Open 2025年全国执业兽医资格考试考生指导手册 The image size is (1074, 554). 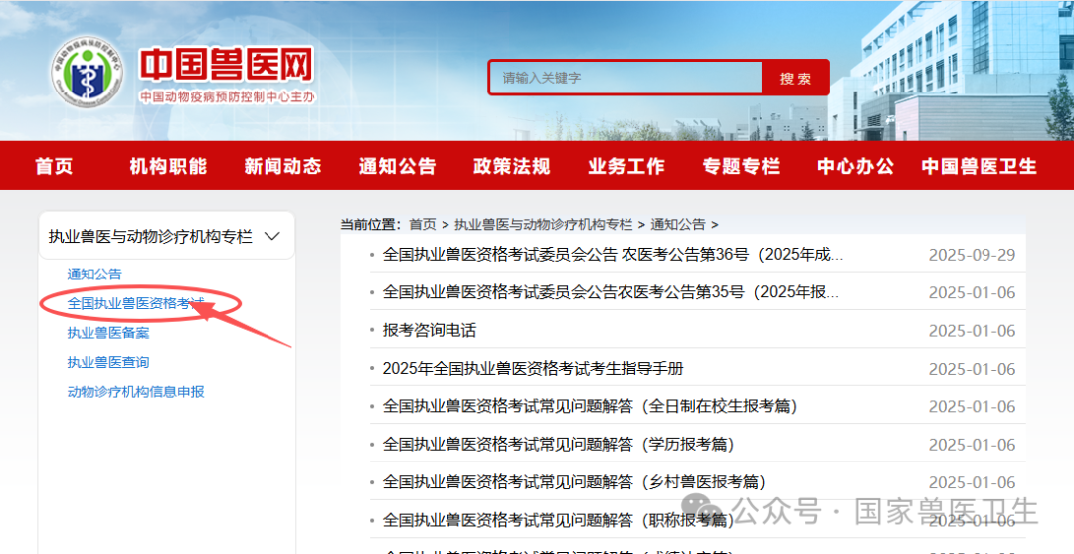tap(533, 368)
